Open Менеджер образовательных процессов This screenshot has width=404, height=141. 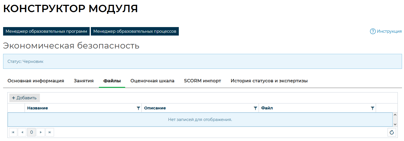[x=135, y=31]
